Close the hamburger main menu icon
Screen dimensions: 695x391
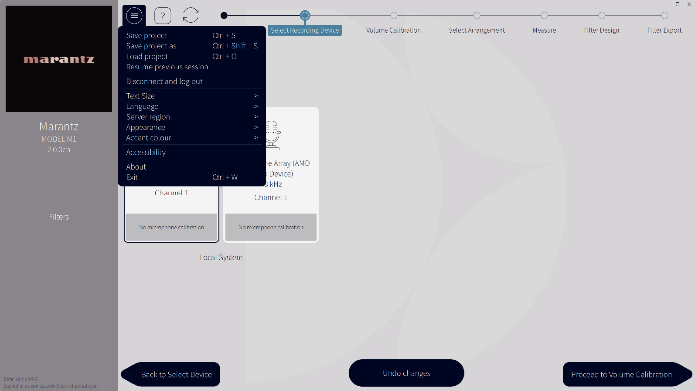click(134, 16)
